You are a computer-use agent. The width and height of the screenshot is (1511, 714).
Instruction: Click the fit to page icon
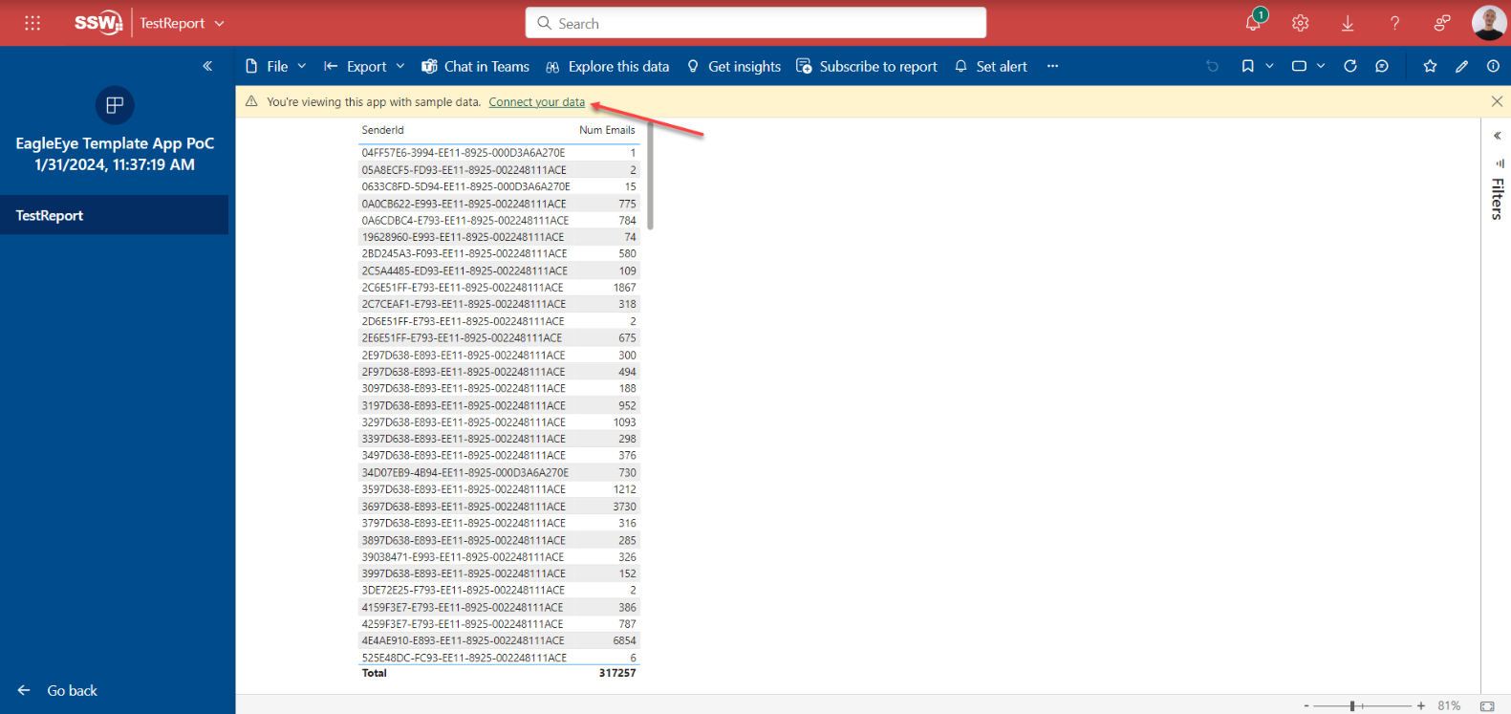1487,705
